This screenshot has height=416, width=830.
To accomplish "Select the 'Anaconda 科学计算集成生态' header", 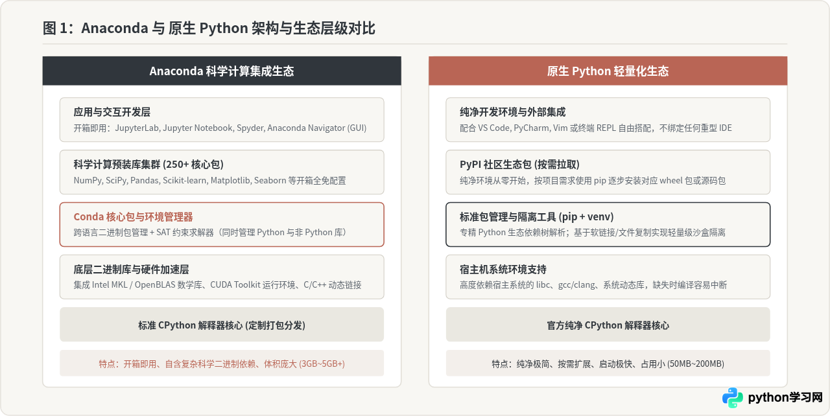I will [x=222, y=71].
